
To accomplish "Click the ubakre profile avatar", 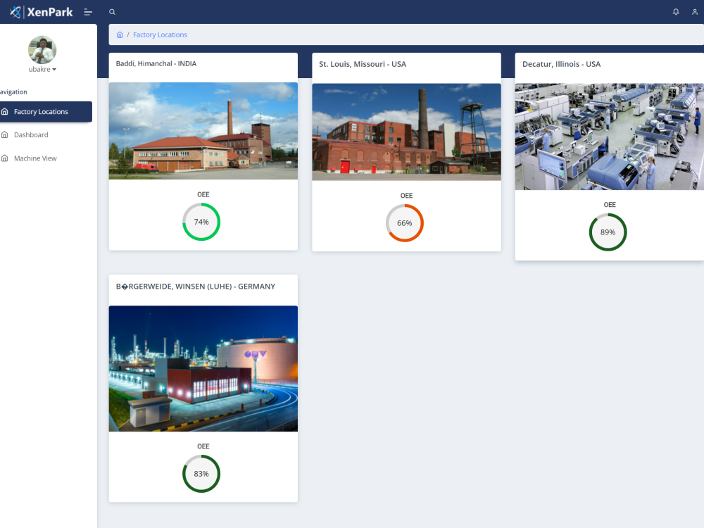I will pos(42,49).
